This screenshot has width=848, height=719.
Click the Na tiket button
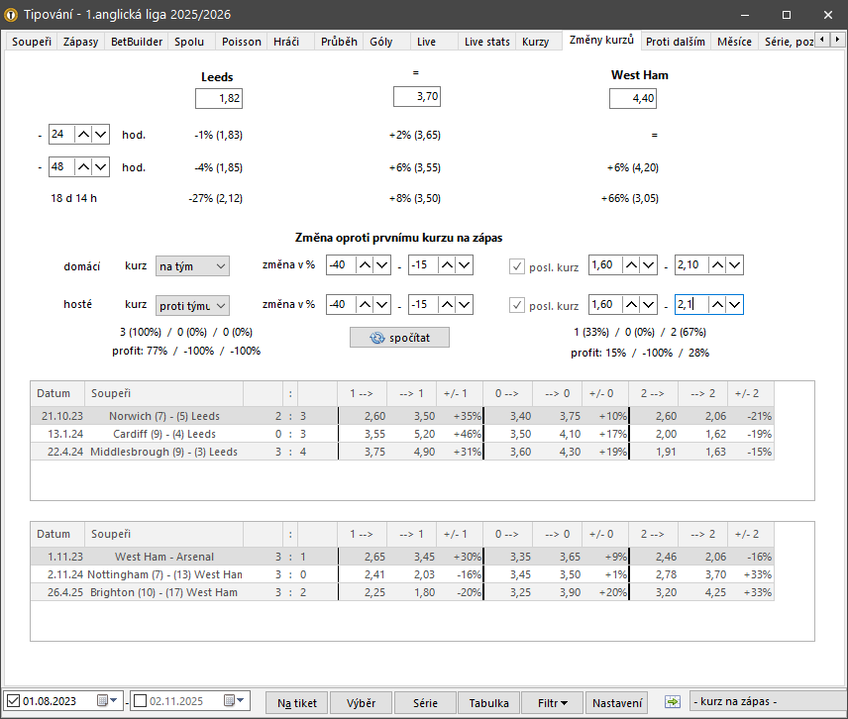[x=296, y=702]
